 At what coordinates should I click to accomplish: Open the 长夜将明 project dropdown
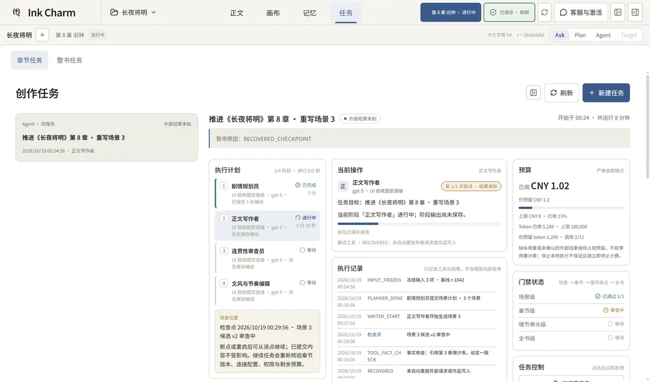[x=133, y=12]
